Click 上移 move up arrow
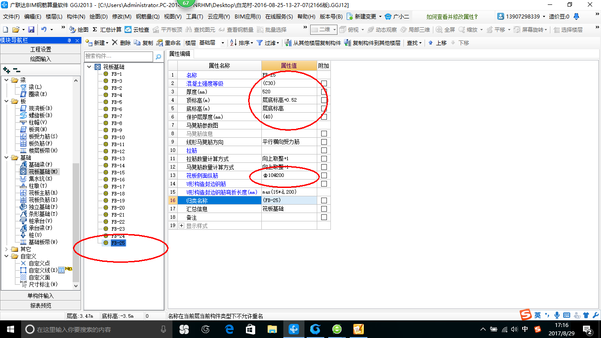The image size is (601, 338). coord(437,43)
